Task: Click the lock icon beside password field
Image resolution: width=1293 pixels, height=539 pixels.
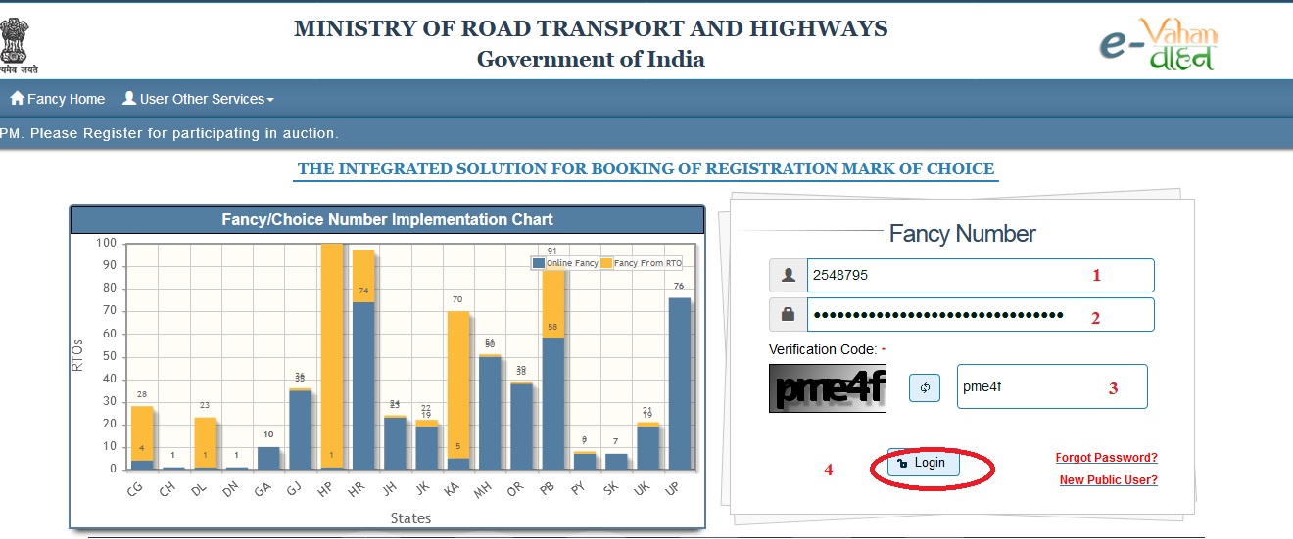Action: point(788,315)
